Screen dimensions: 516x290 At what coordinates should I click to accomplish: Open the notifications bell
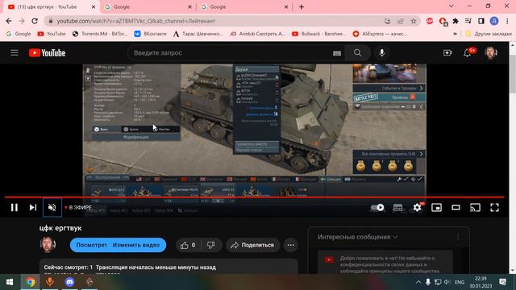468,52
